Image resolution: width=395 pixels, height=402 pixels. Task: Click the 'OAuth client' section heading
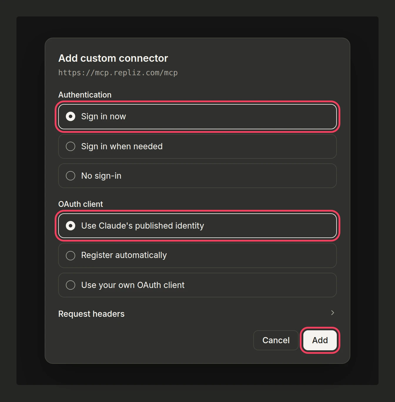coord(81,204)
